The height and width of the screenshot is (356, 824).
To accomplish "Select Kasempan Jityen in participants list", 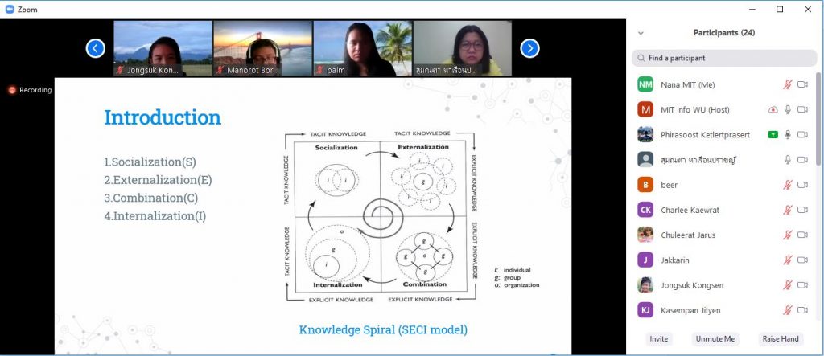I will click(688, 310).
